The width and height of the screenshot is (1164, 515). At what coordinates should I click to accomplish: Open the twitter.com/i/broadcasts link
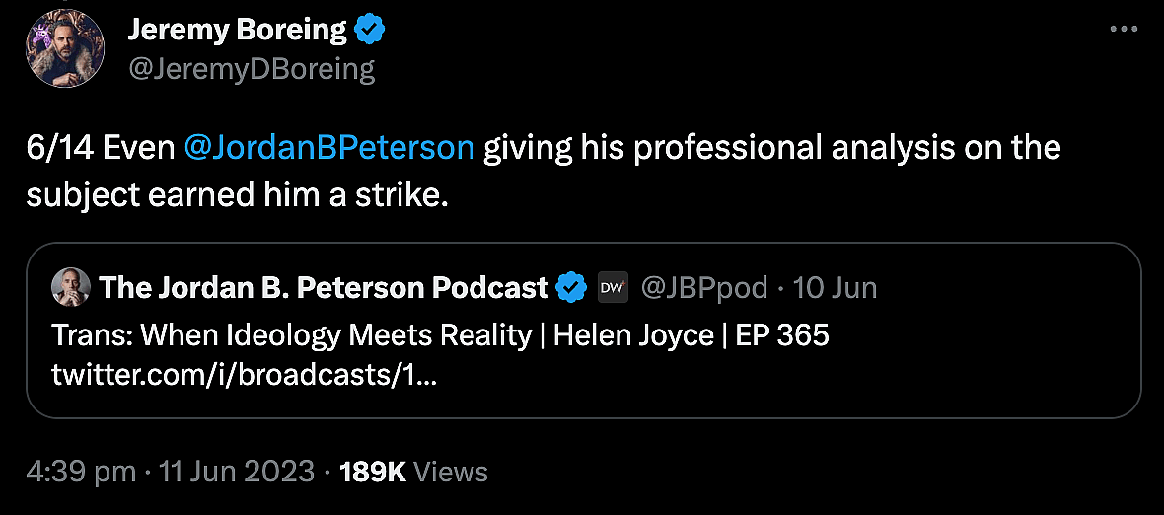pyautogui.click(x=244, y=375)
